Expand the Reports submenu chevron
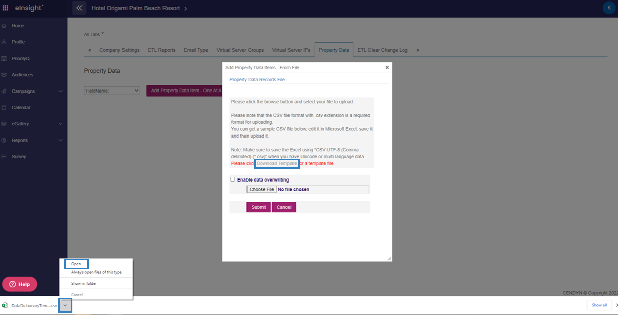This screenshot has width=618, height=315. 61,140
